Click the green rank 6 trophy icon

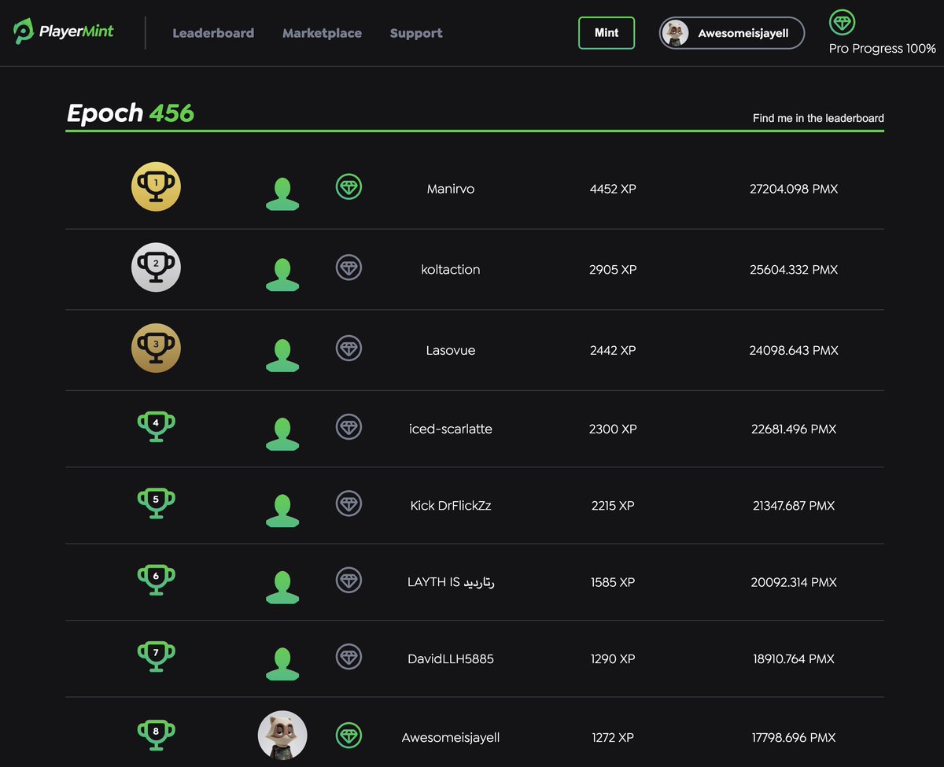pos(156,581)
